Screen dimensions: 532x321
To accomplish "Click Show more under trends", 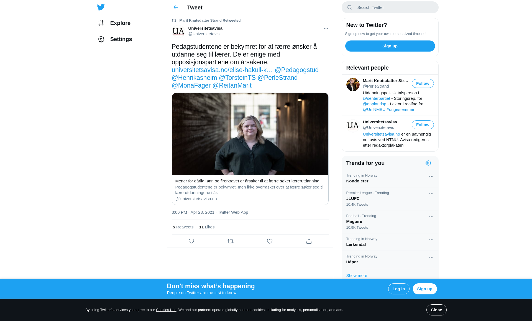I will (x=357, y=276).
